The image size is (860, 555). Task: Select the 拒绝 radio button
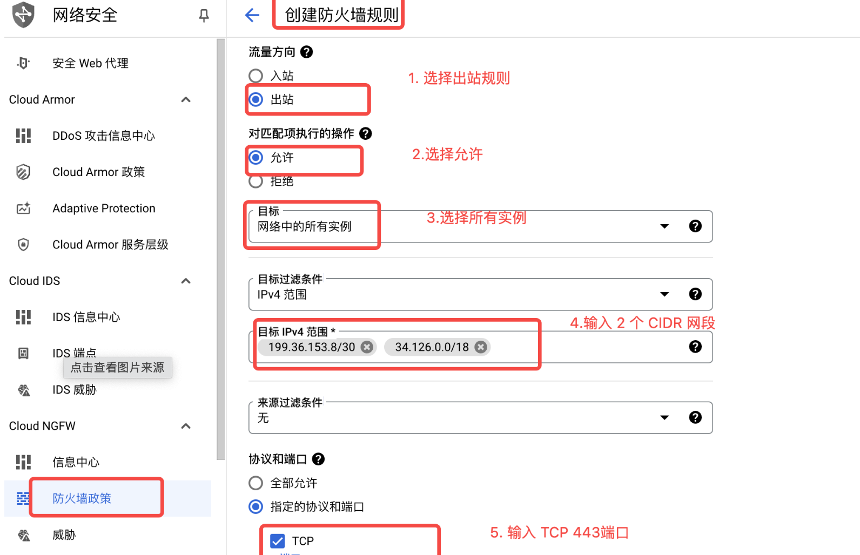point(256,181)
